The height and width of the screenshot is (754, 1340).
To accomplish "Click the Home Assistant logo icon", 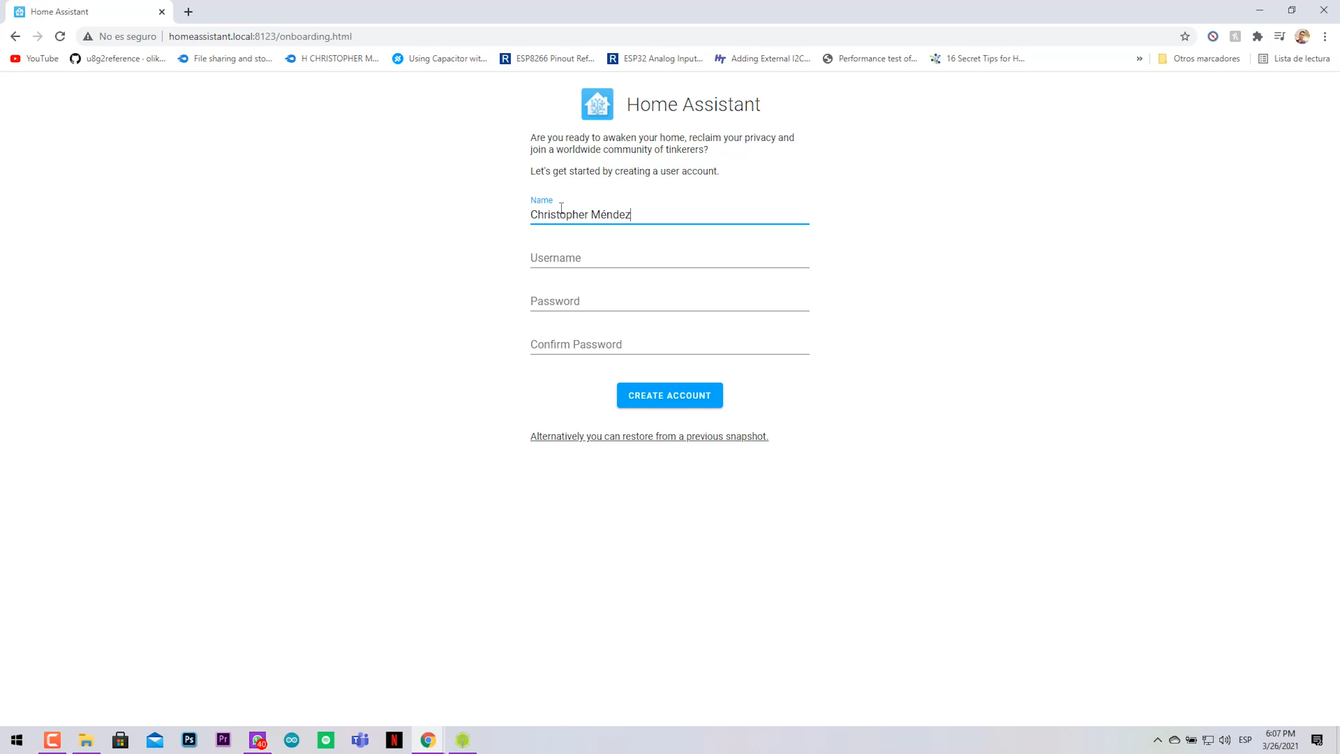I will tap(597, 104).
